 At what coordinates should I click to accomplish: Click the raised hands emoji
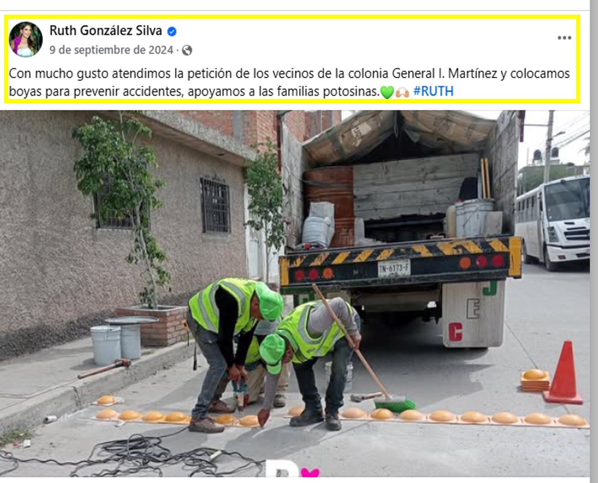pyautogui.click(x=402, y=92)
